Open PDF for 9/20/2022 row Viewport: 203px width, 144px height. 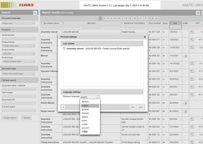(192, 79)
